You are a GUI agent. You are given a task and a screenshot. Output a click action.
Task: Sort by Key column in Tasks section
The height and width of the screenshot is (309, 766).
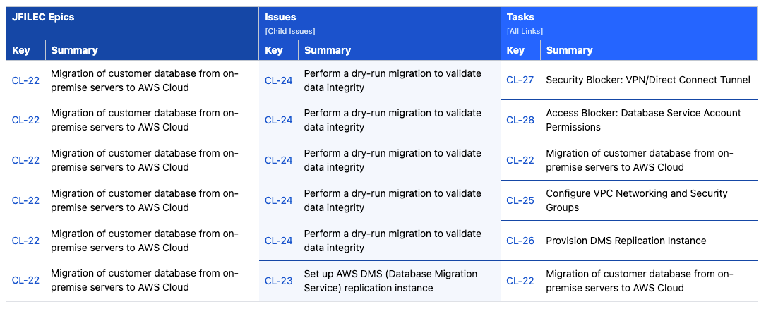pyautogui.click(x=515, y=50)
